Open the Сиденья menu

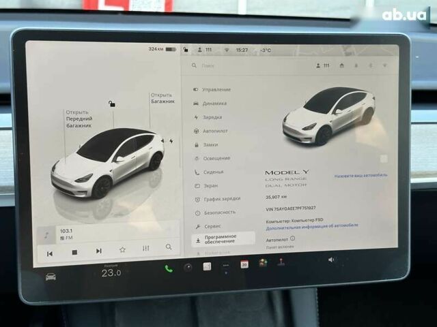click(209, 172)
